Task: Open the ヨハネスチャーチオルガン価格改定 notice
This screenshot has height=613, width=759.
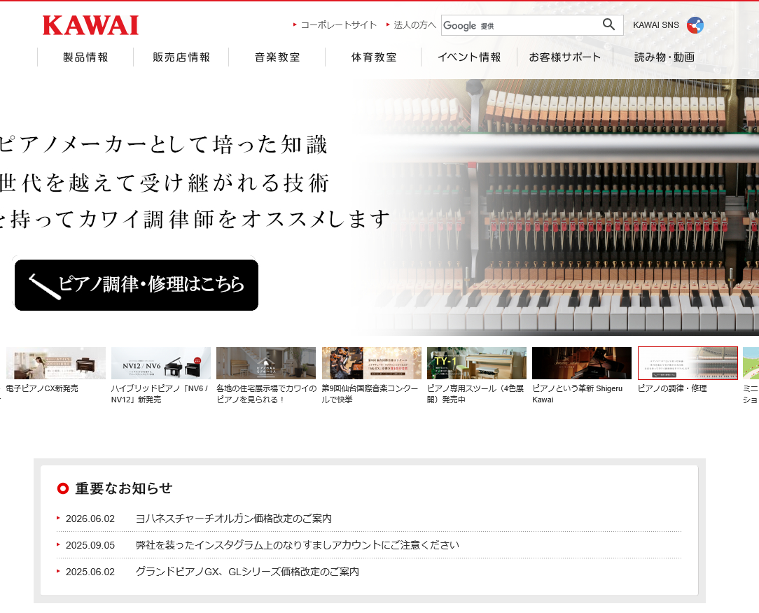Action: 234,519
